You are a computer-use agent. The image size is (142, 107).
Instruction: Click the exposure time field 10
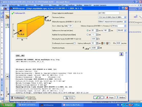(x=93, y=43)
